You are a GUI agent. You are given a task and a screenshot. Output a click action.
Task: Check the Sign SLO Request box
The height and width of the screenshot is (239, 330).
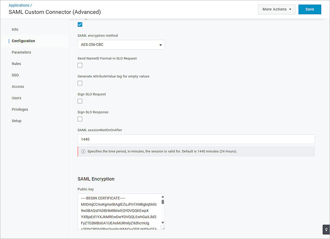80,101
